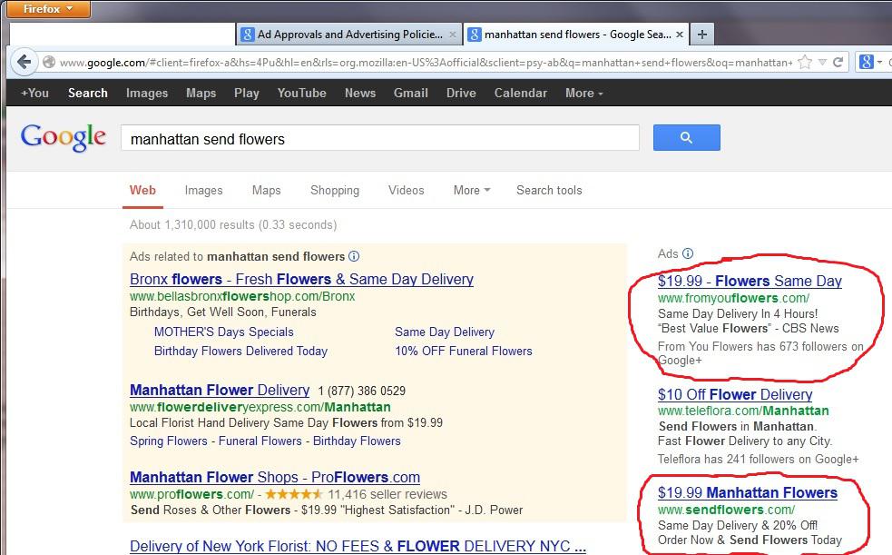
Task: Open the URL history dropdown arrow
Action: point(822,62)
